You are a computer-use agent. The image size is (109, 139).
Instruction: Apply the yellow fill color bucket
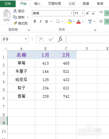(x=69, y=21)
